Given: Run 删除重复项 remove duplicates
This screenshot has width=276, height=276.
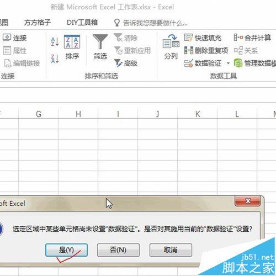Looking at the screenshot, I should point(206,50).
